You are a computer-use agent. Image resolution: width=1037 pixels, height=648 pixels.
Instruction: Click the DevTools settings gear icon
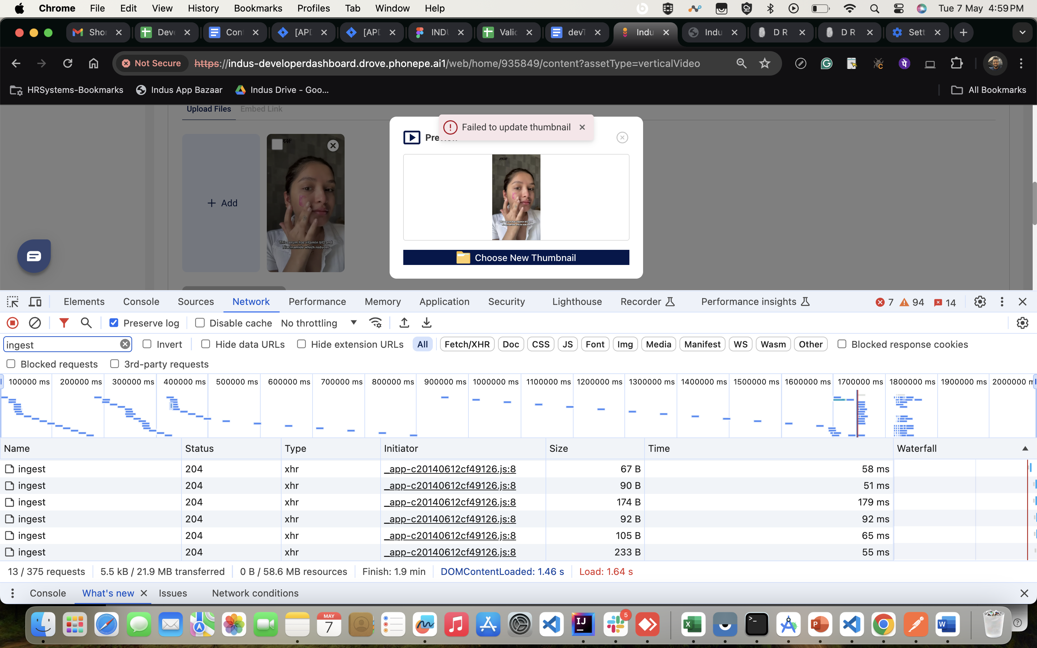(979, 302)
